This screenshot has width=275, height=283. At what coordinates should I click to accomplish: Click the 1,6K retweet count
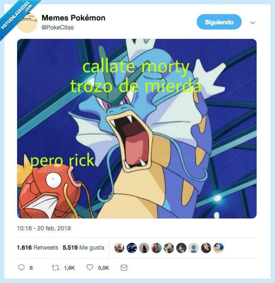tap(69, 268)
